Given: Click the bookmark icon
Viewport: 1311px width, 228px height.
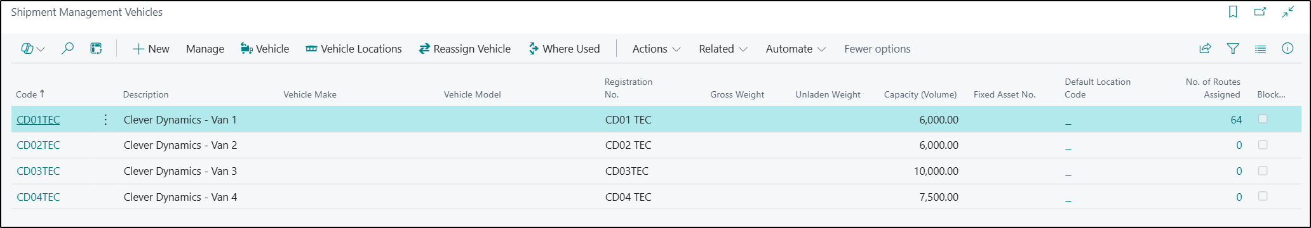Looking at the screenshot, I should pos(1233,12).
